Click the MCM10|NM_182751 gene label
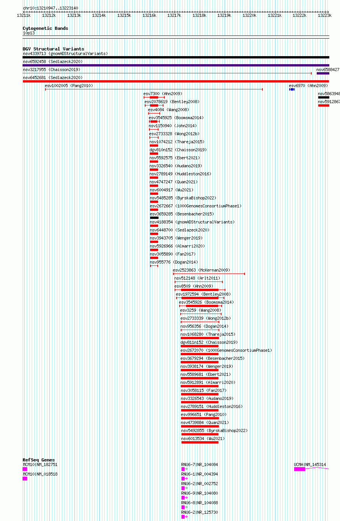 point(40,464)
